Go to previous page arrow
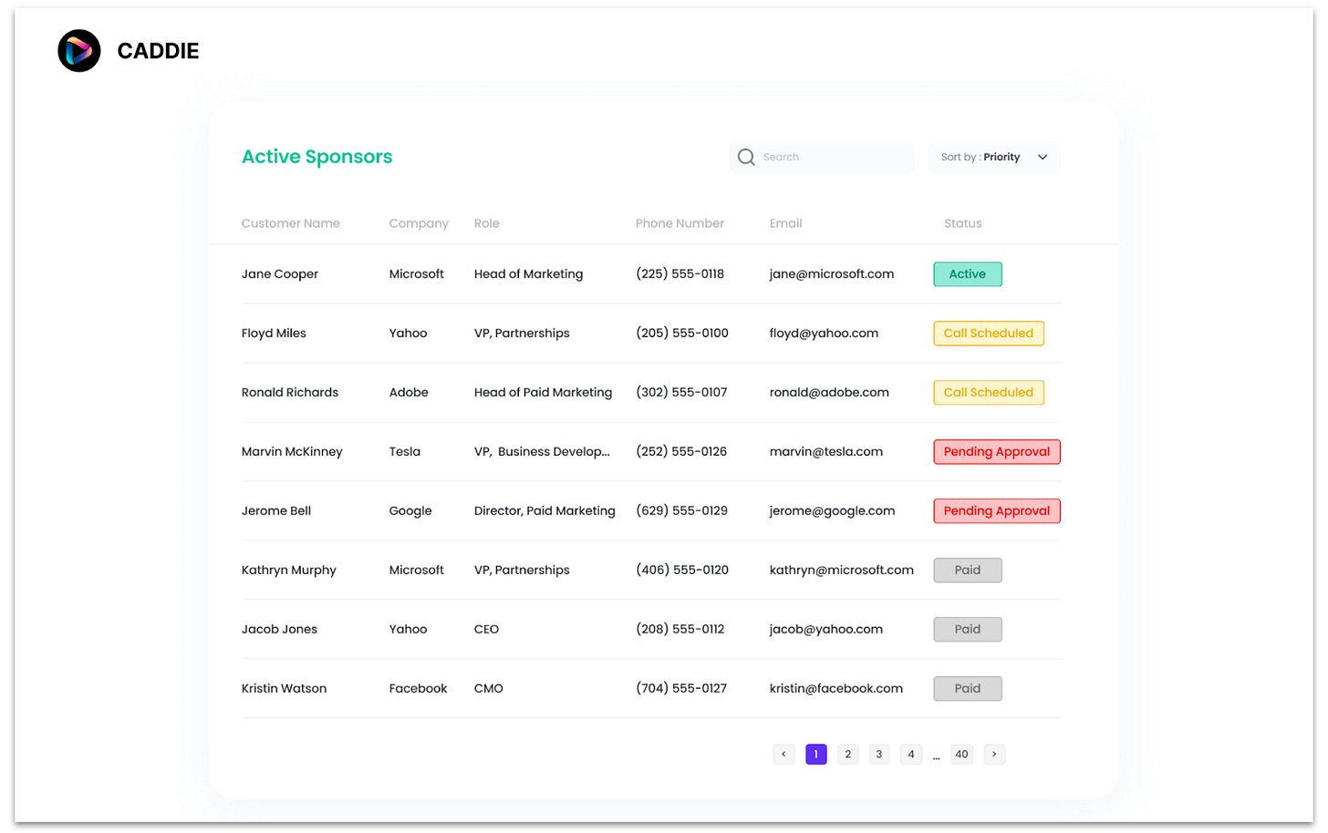1328x833 pixels. pos(783,755)
